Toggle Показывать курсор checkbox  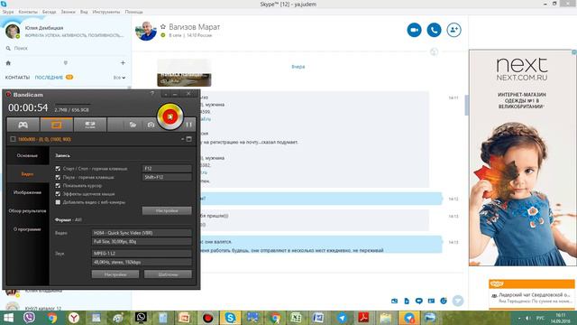[58, 186]
